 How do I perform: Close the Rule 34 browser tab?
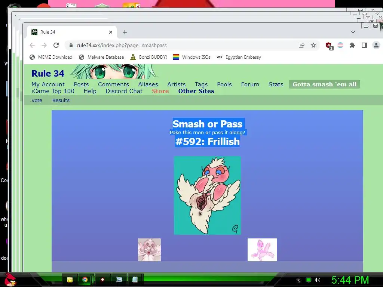(x=111, y=32)
